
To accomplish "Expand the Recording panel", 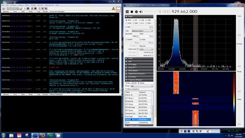I will 139,77.
